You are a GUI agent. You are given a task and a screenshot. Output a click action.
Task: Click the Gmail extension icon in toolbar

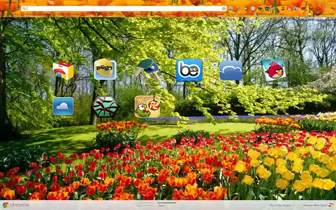pyautogui.click(x=289, y=8)
